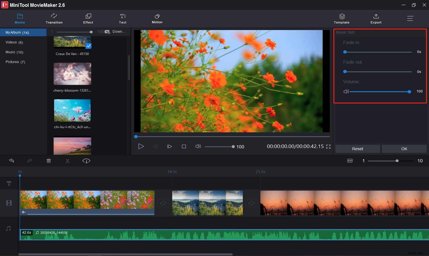
Task: Click the playback speed control icon
Action: (86, 161)
